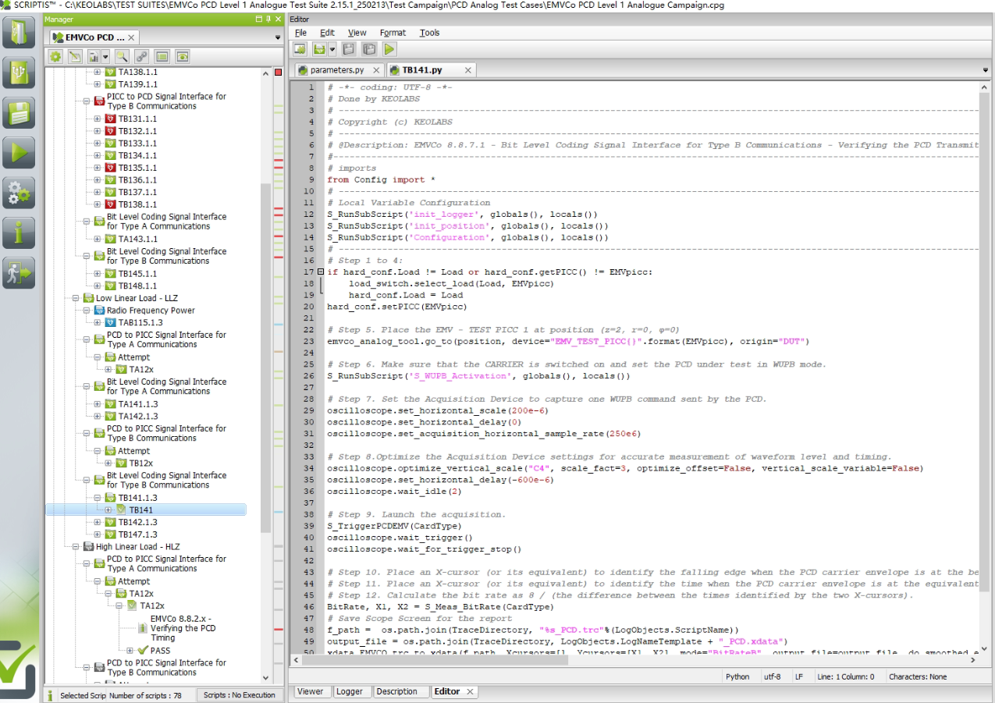Viewport: 995px width, 703px height.
Task: Select the TB142.1.3 tree item
Action: pyautogui.click(x=137, y=522)
